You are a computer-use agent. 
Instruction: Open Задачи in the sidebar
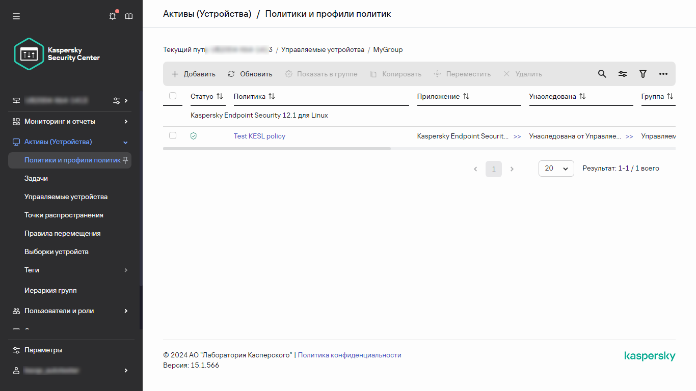pos(36,178)
